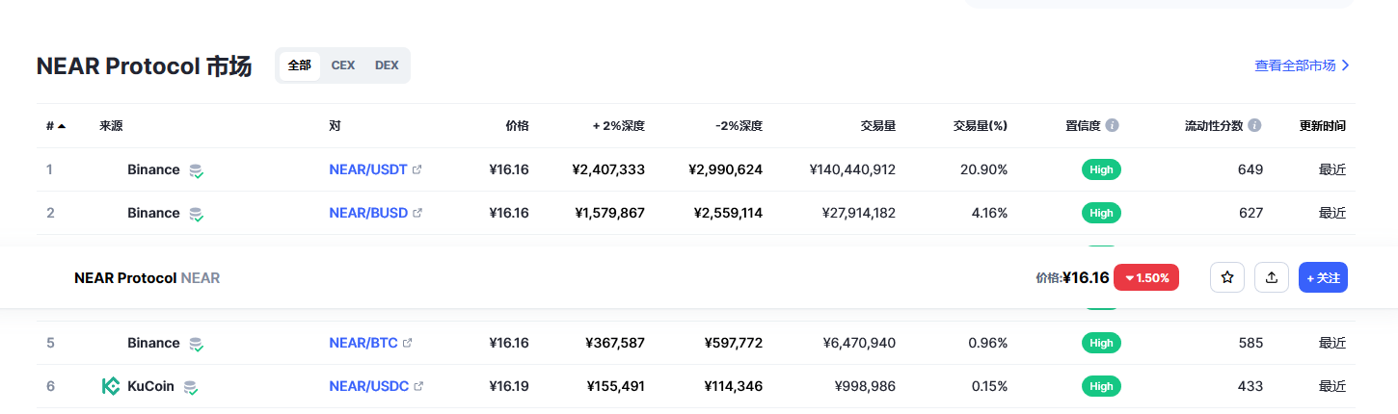Click the + 关注 follow button
The image size is (1398, 414).
tap(1323, 277)
